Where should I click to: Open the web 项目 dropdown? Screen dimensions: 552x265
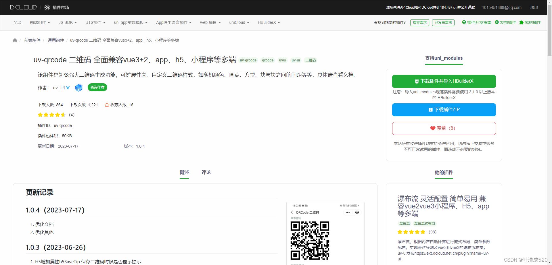pyautogui.click(x=210, y=22)
